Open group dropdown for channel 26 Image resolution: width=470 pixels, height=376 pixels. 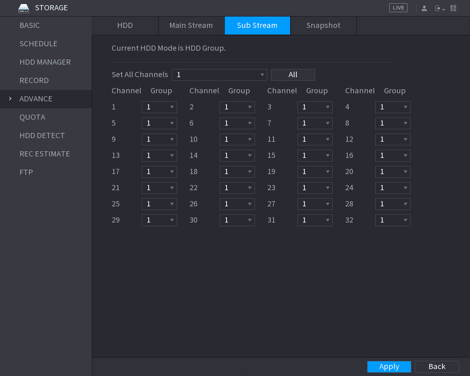click(x=237, y=204)
